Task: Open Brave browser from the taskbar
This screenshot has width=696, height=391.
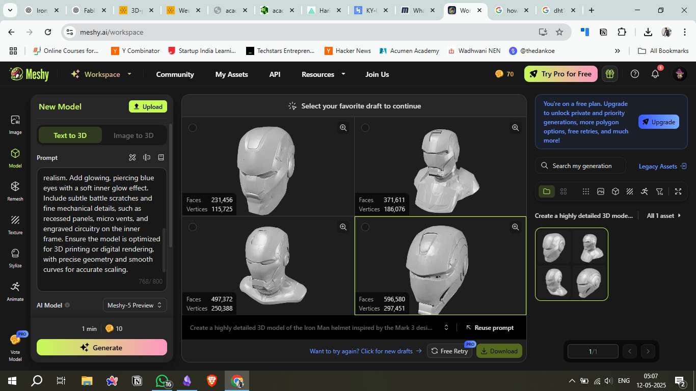Action: click(211, 380)
